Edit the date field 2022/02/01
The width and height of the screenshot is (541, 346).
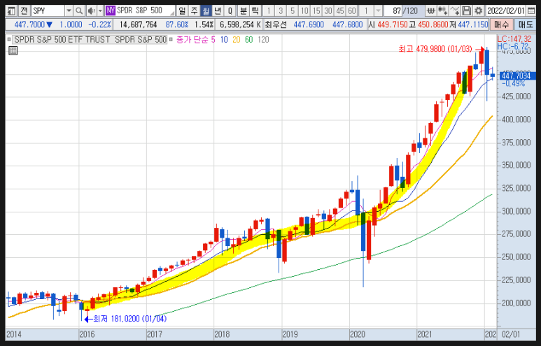(x=505, y=11)
